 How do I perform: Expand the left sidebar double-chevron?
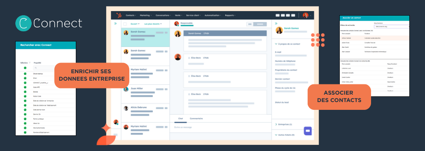pos(115,24)
